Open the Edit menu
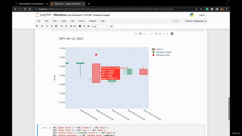The height and width of the screenshot is (136, 242). pyautogui.click(x=47, y=21)
